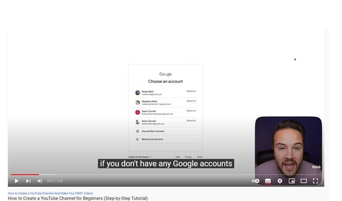This screenshot has height=201, width=342.
Task: Switch to miniplayer mode
Action: point(292,181)
